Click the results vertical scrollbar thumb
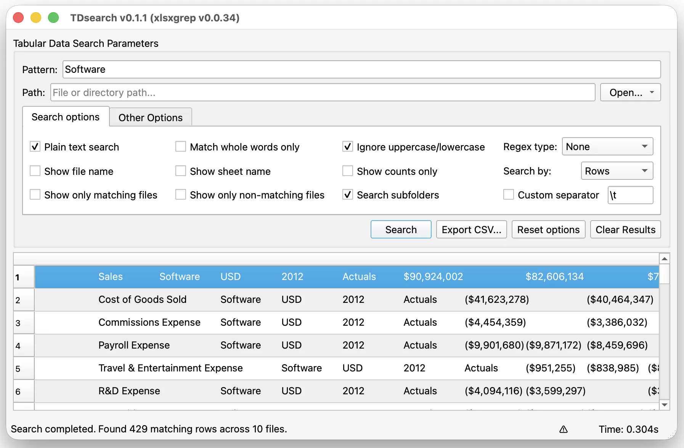 [x=665, y=274]
